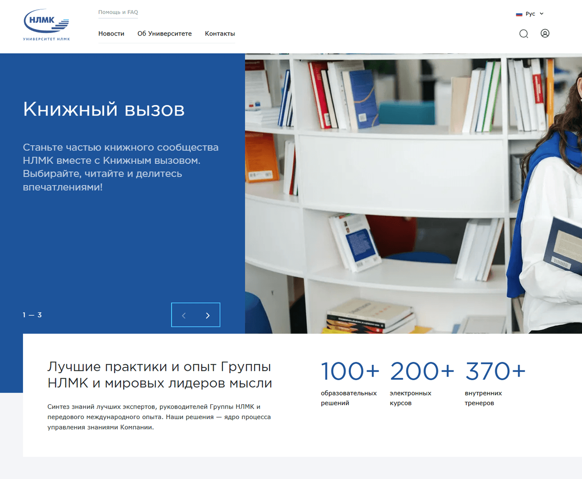Click the образовательных решений label
The height and width of the screenshot is (479, 582).
(349, 398)
